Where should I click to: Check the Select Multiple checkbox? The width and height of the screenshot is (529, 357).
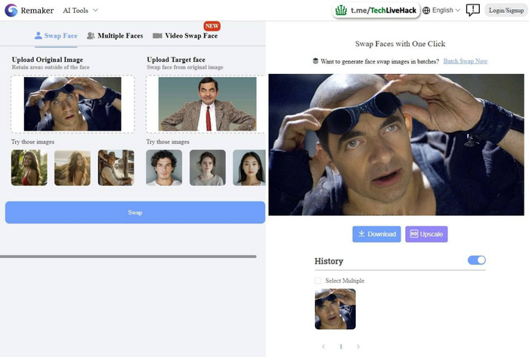coord(318,281)
